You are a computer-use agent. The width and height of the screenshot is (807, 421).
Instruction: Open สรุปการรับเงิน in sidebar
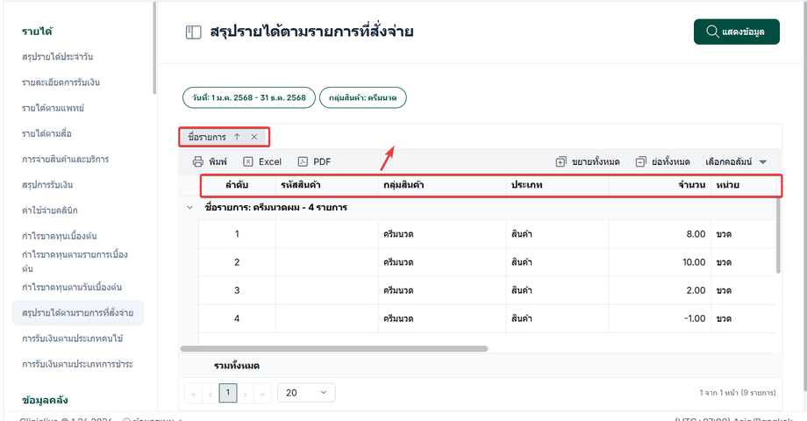click(47, 185)
